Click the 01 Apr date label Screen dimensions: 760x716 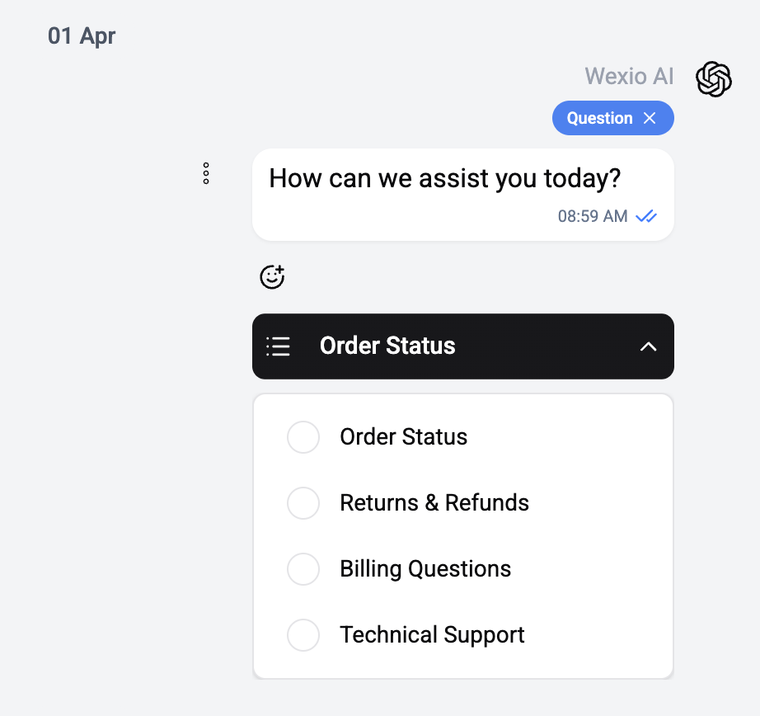coord(82,35)
